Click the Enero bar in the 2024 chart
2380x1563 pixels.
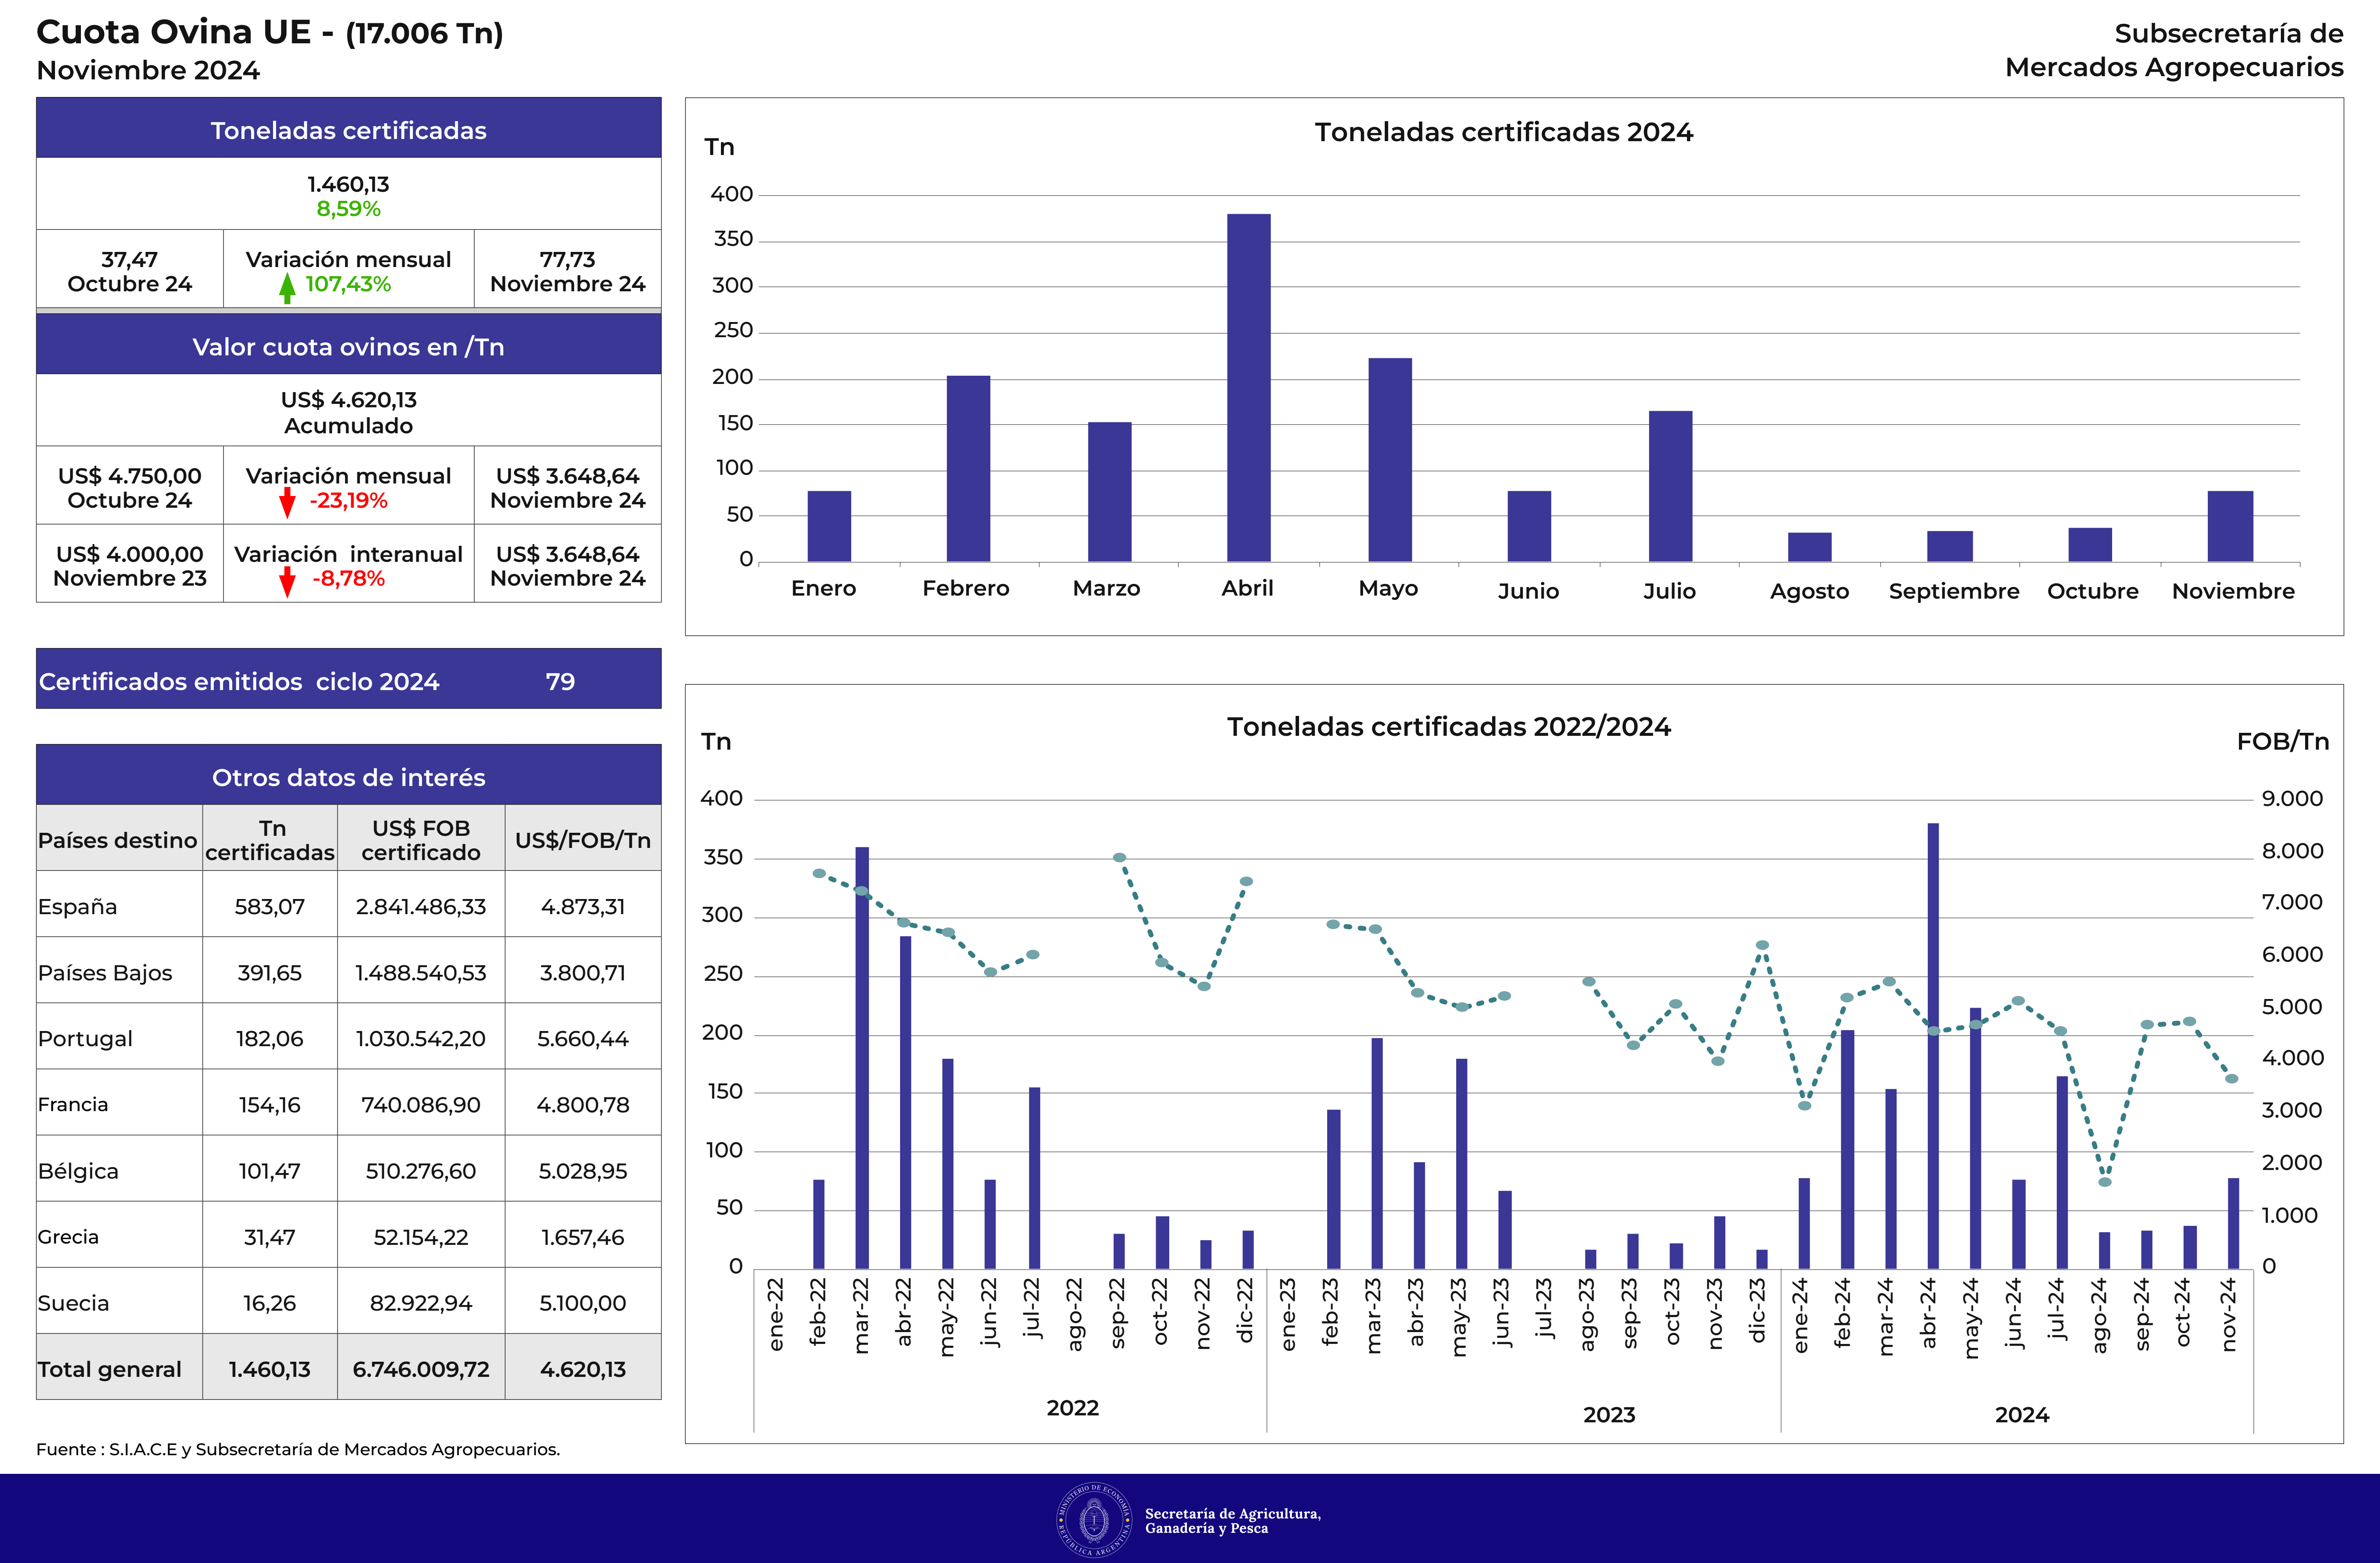[829, 526]
